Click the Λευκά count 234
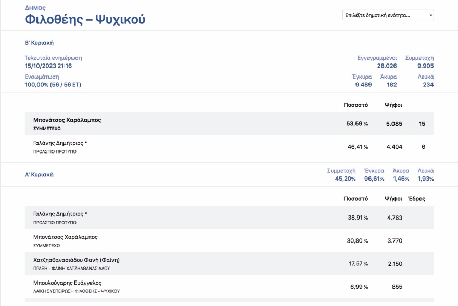 [428, 85]
